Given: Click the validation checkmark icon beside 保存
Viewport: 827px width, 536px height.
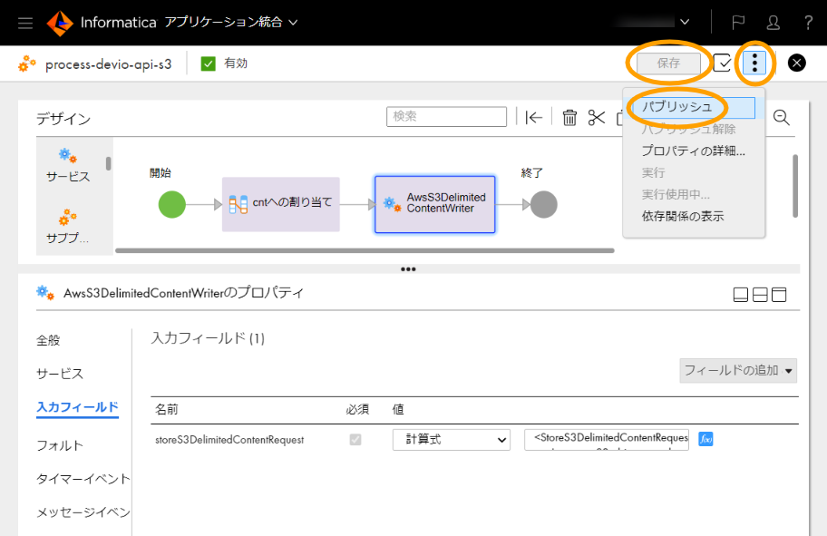Looking at the screenshot, I should (722, 63).
